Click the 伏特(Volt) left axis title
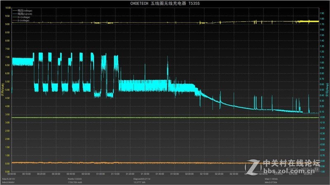 (x=2, y=90)
